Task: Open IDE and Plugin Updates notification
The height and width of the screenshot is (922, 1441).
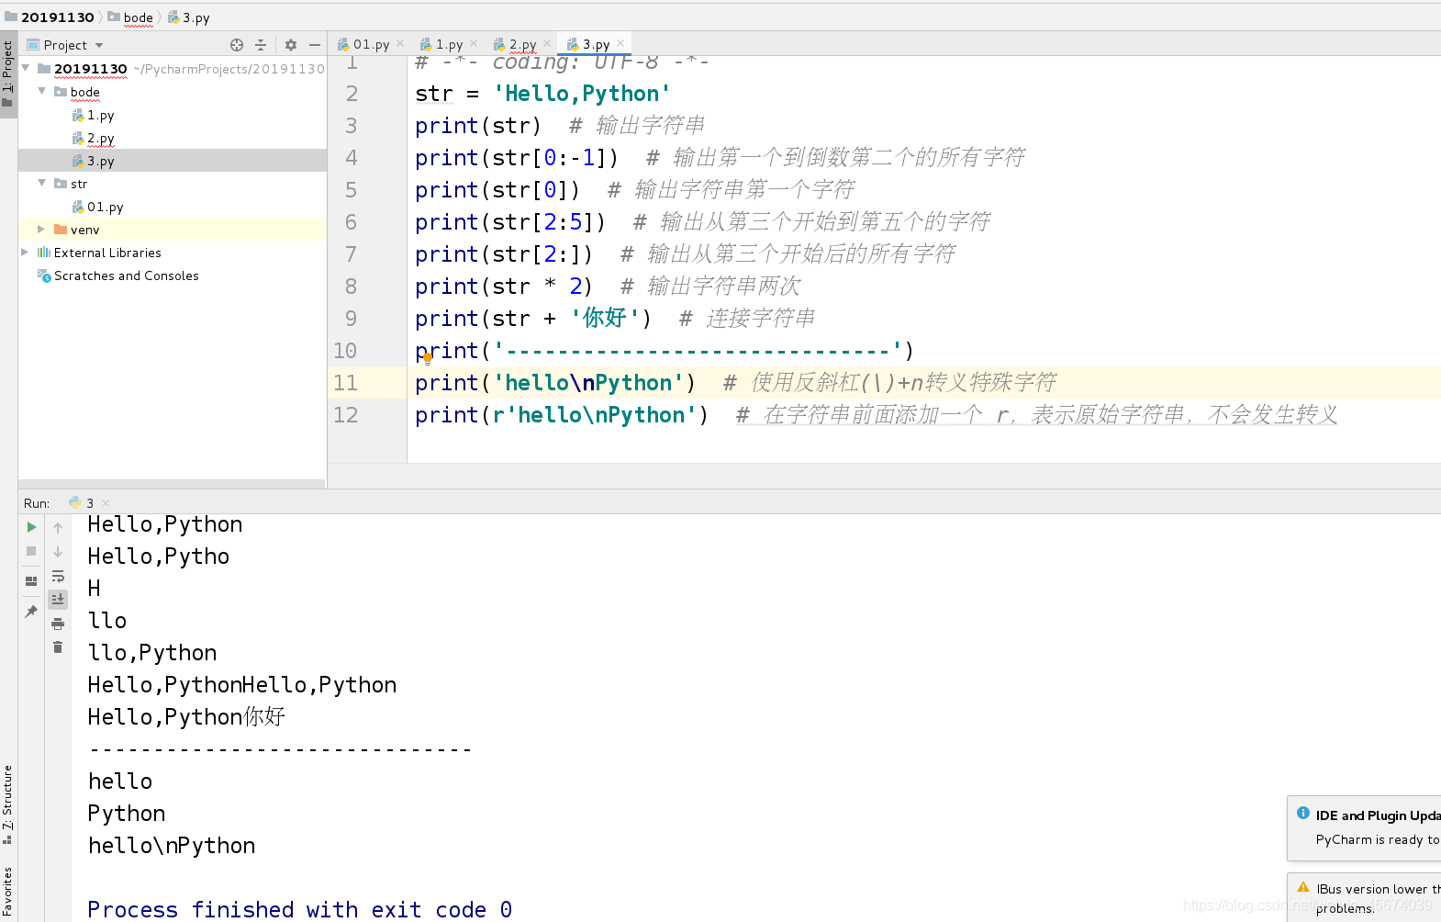Action: [1365, 828]
